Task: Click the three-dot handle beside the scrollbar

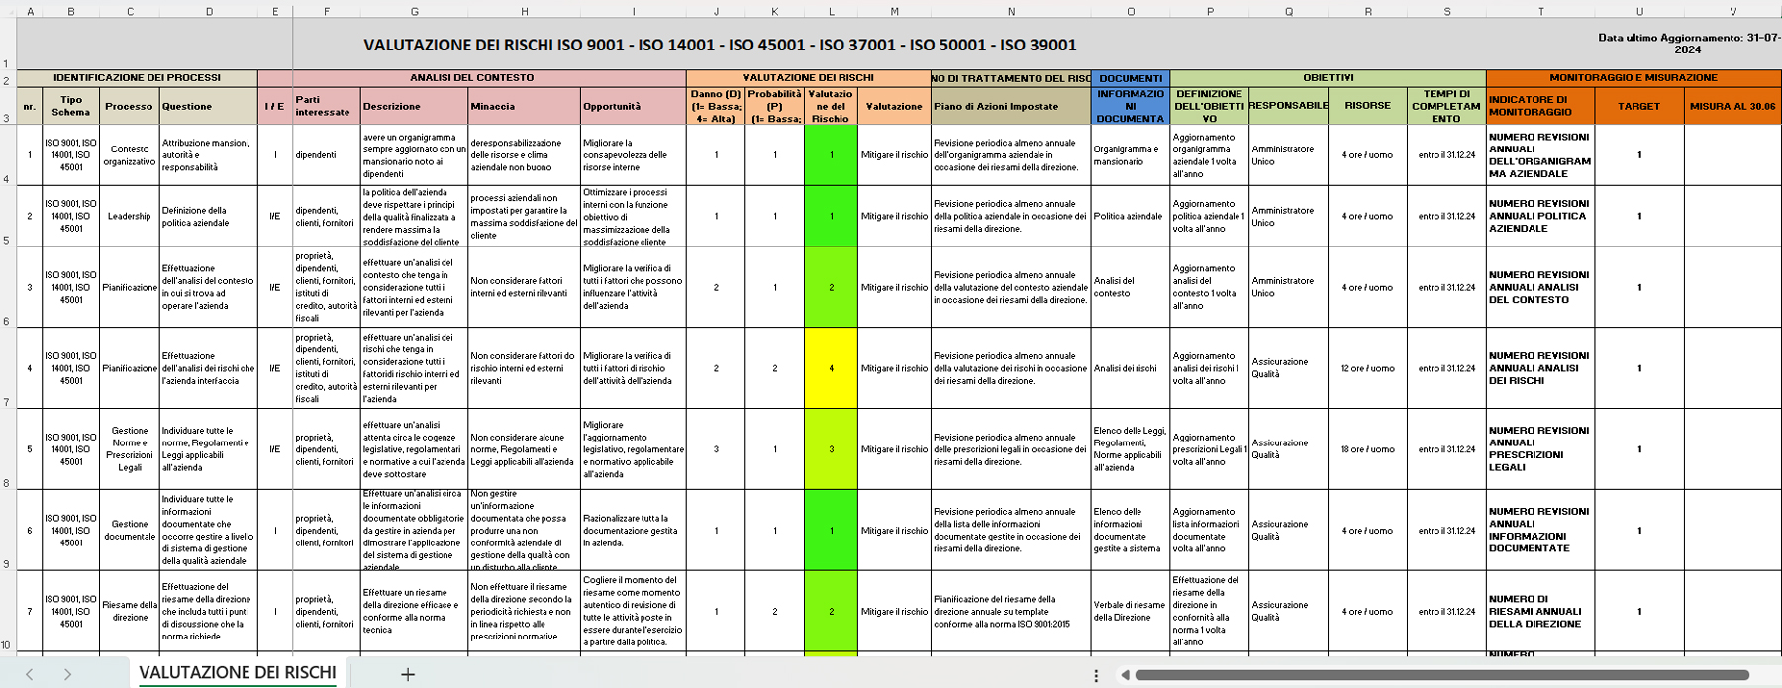Action: click(1096, 675)
